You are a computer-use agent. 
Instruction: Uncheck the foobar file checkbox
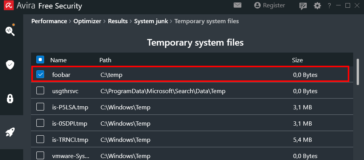[40, 75]
